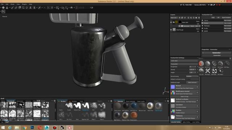Pick the red sphere generator thumbnail
The width and height of the screenshot is (232, 130).
coord(201,64)
